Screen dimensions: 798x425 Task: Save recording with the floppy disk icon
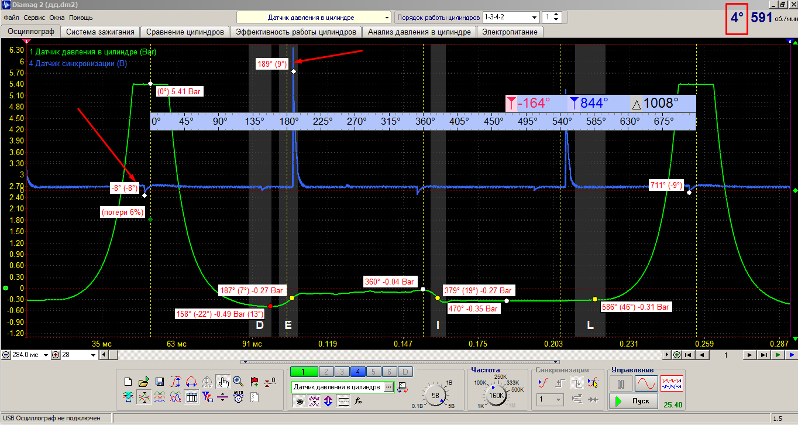click(159, 382)
